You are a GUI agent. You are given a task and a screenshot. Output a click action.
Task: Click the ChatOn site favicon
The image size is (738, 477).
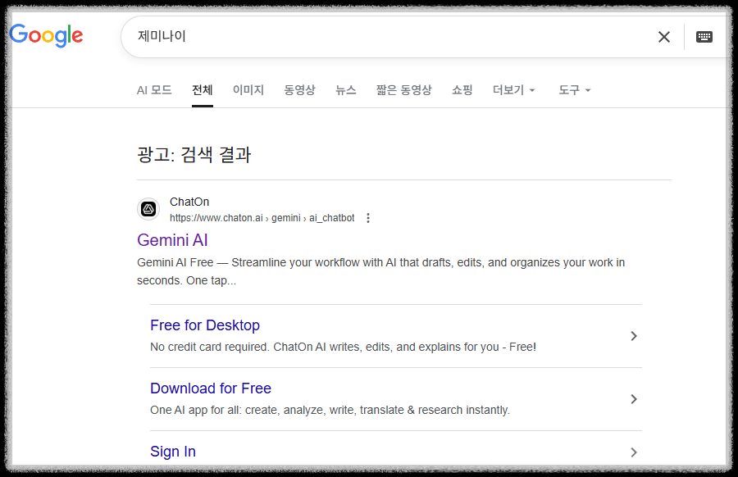(x=148, y=209)
